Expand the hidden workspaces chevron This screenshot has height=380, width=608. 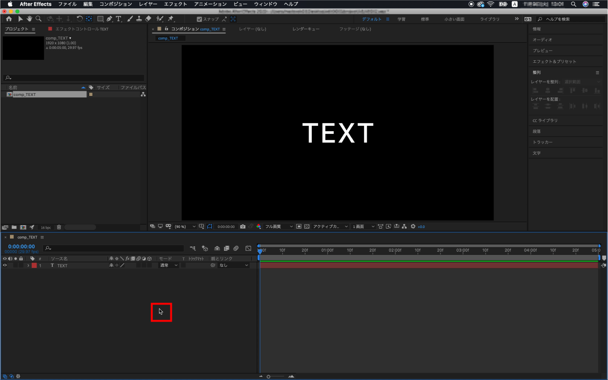pos(517,19)
